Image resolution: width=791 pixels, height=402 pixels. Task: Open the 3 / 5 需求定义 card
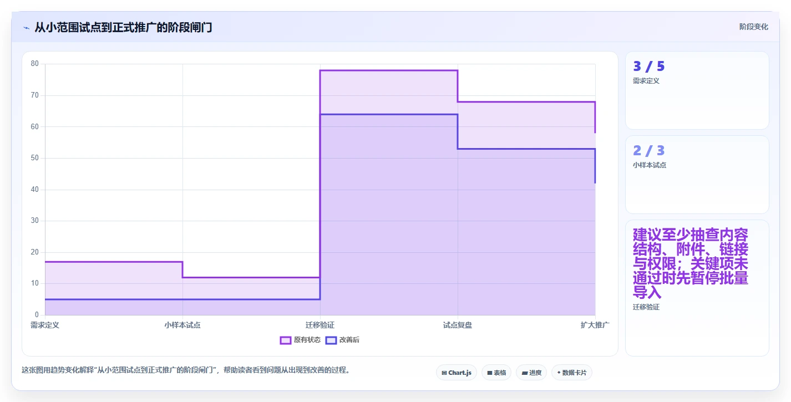pyautogui.click(x=697, y=90)
